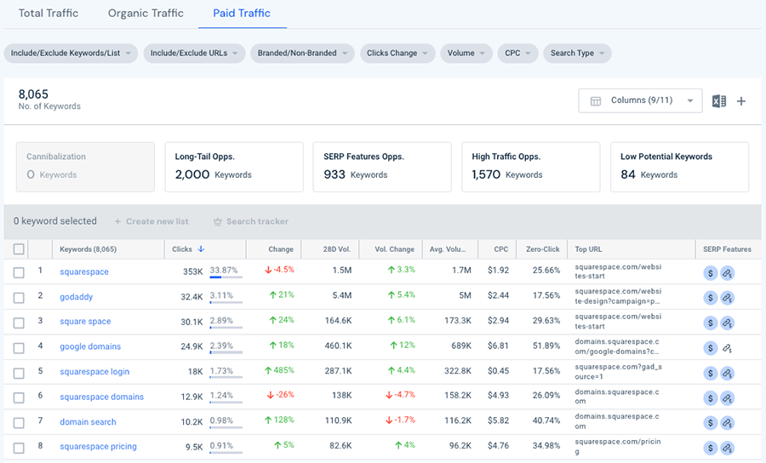The width and height of the screenshot is (766, 463).
Task: Click the sitelinks icon in domain search row
Action: click(728, 423)
